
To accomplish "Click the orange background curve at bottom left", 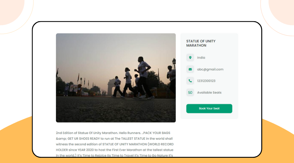I will point(16,142).
